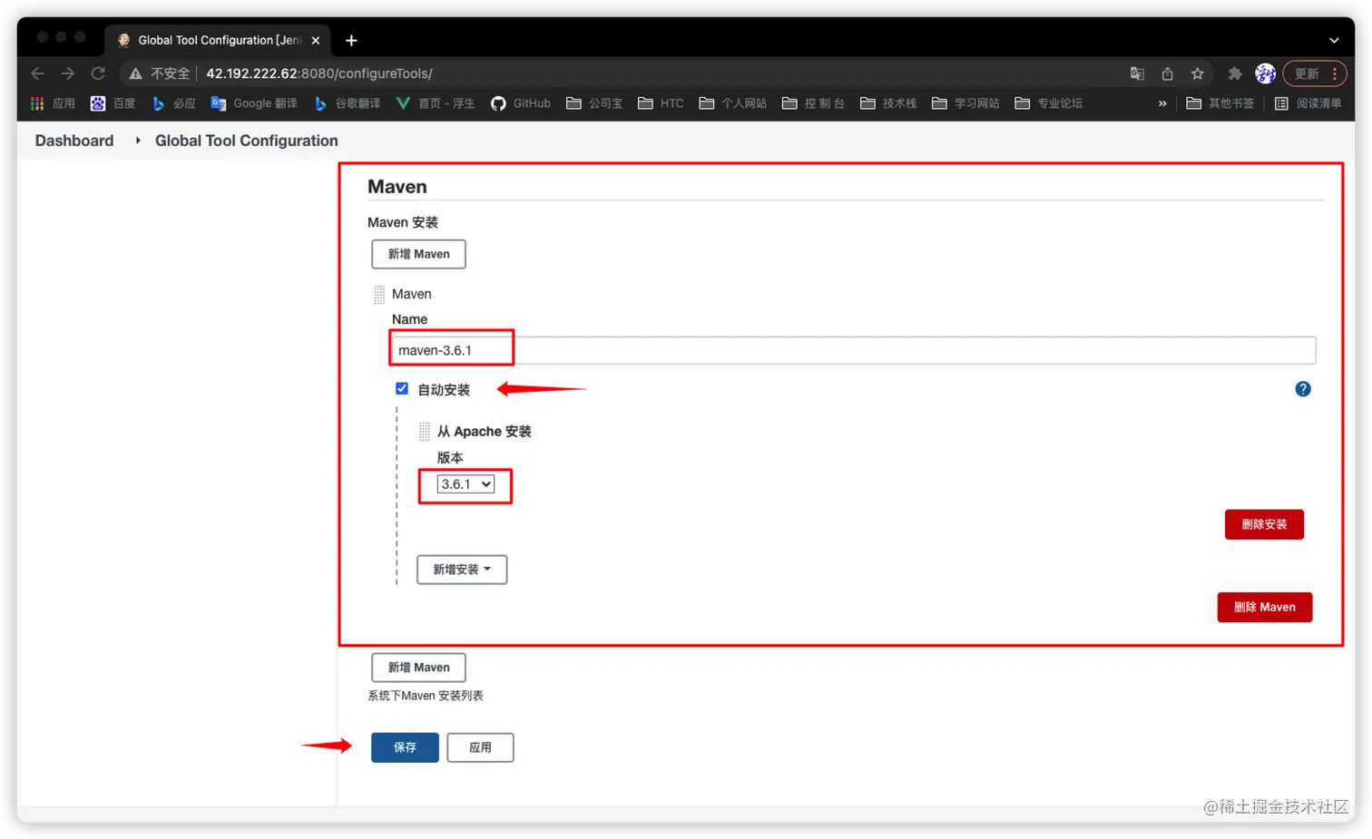Image resolution: width=1372 pixels, height=839 pixels.
Task: Click the Global Tool Configuration breadcrumb
Action: coord(247,141)
